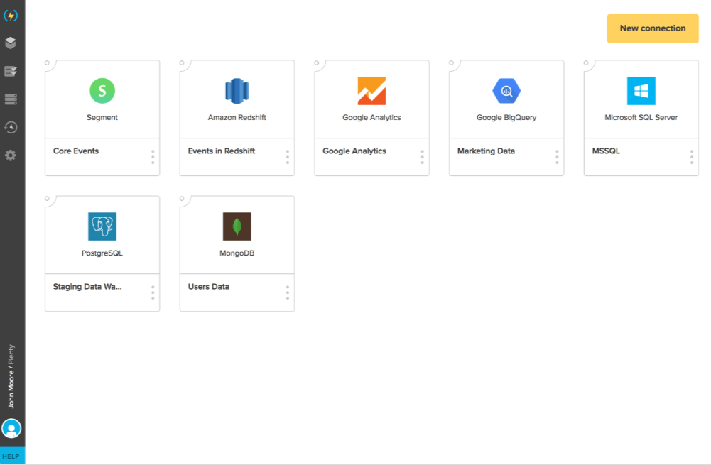The height and width of the screenshot is (465, 711).
Task: Click the New connection button
Action: pos(653,28)
